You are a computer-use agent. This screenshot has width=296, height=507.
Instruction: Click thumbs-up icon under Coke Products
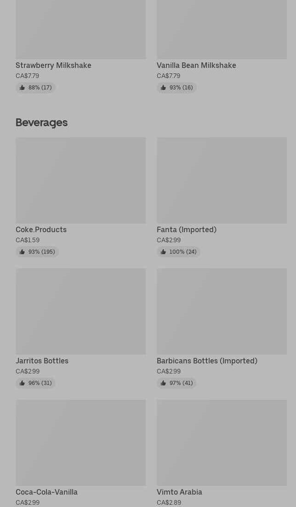click(x=22, y=252)
